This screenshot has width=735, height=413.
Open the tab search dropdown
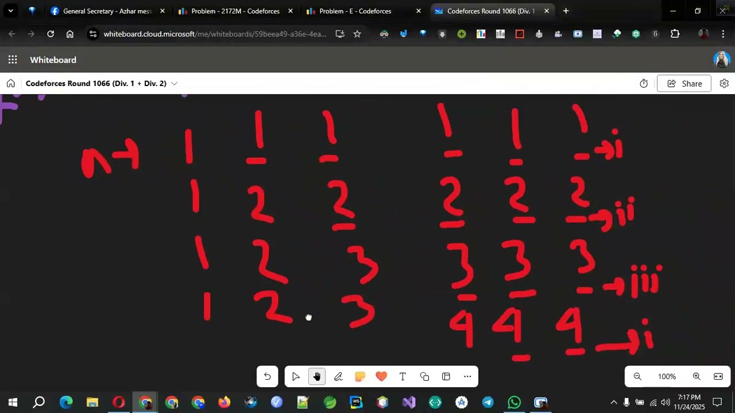(x=10, y=11)
